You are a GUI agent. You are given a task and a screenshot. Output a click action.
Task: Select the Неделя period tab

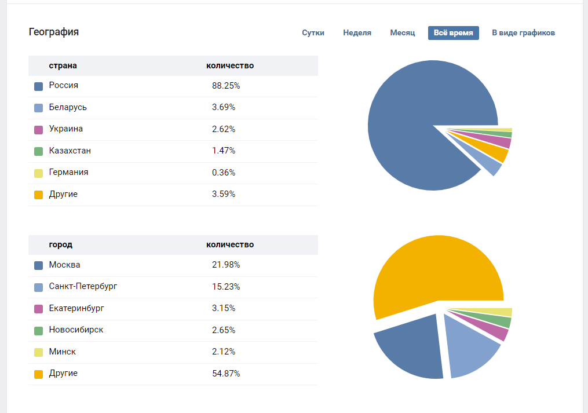click(x=357, y=33)
